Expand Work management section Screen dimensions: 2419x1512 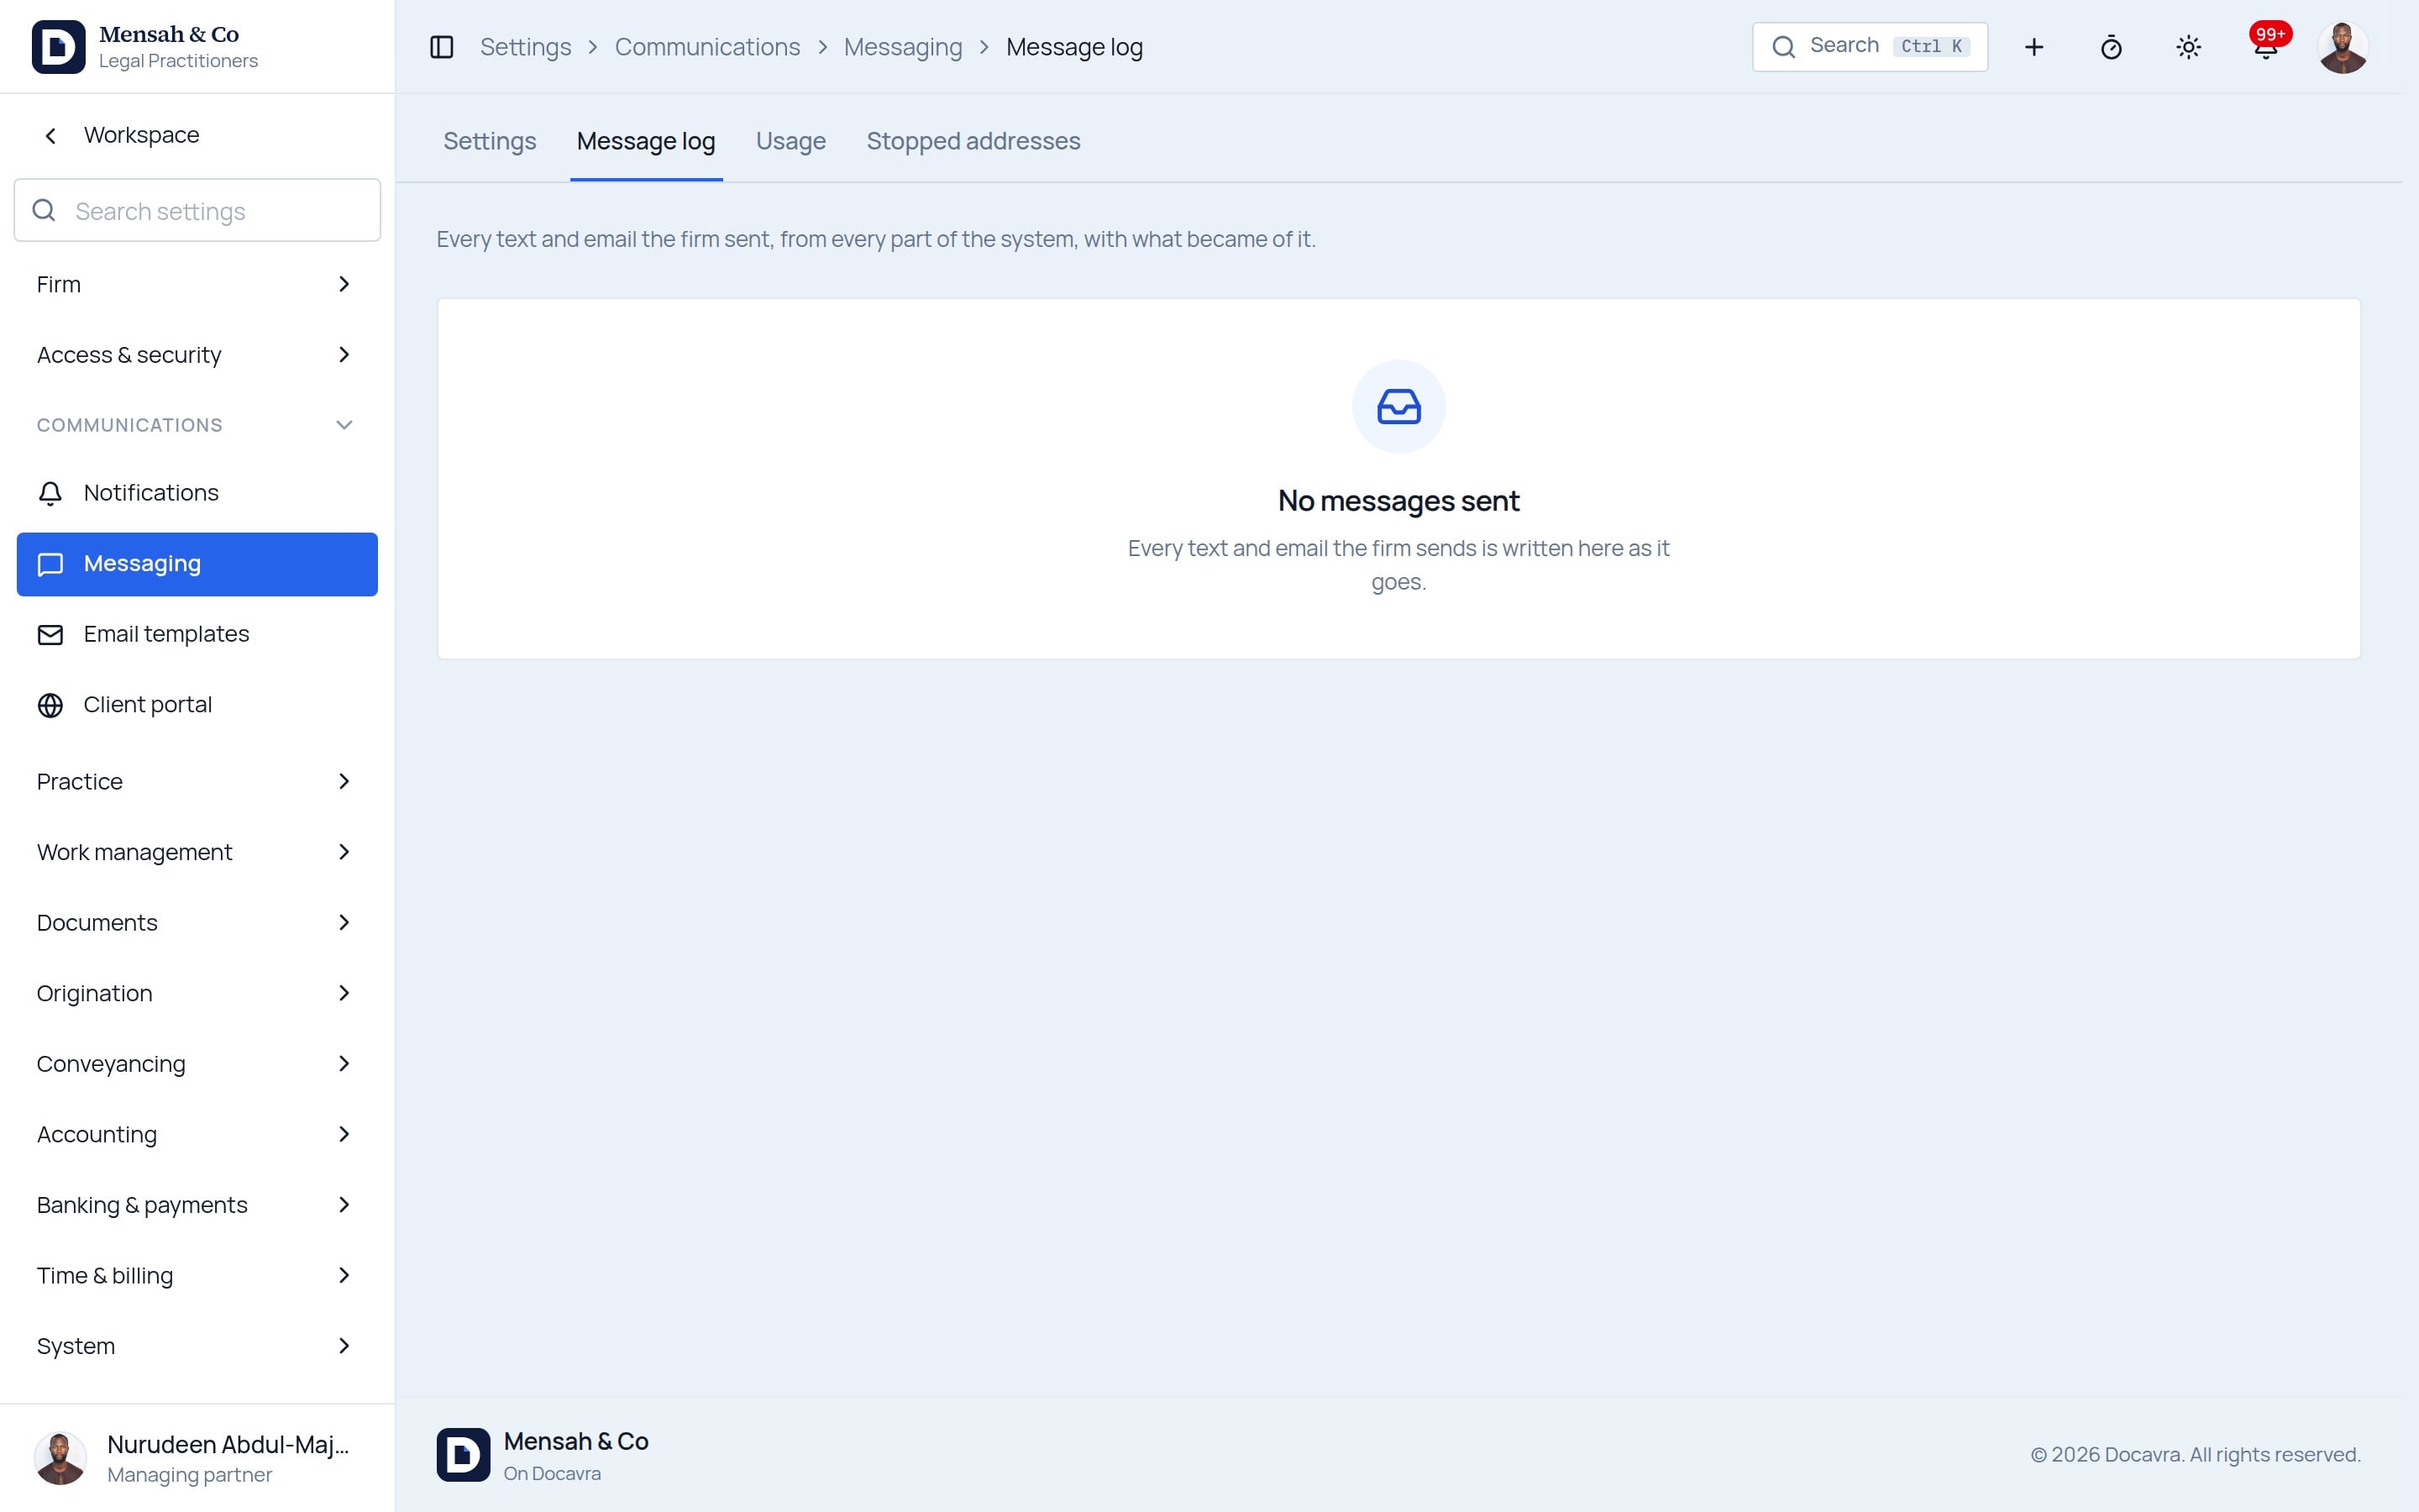pos(197,852)
